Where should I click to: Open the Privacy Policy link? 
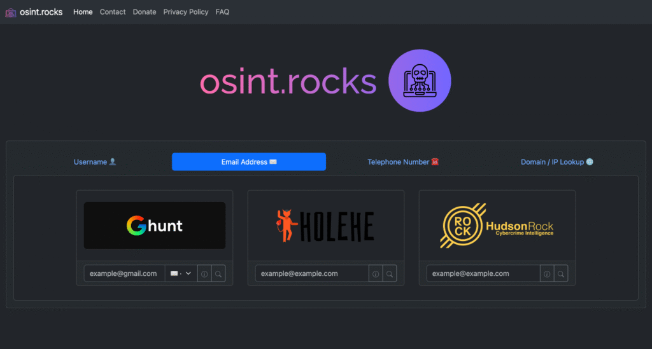point(186,12)
